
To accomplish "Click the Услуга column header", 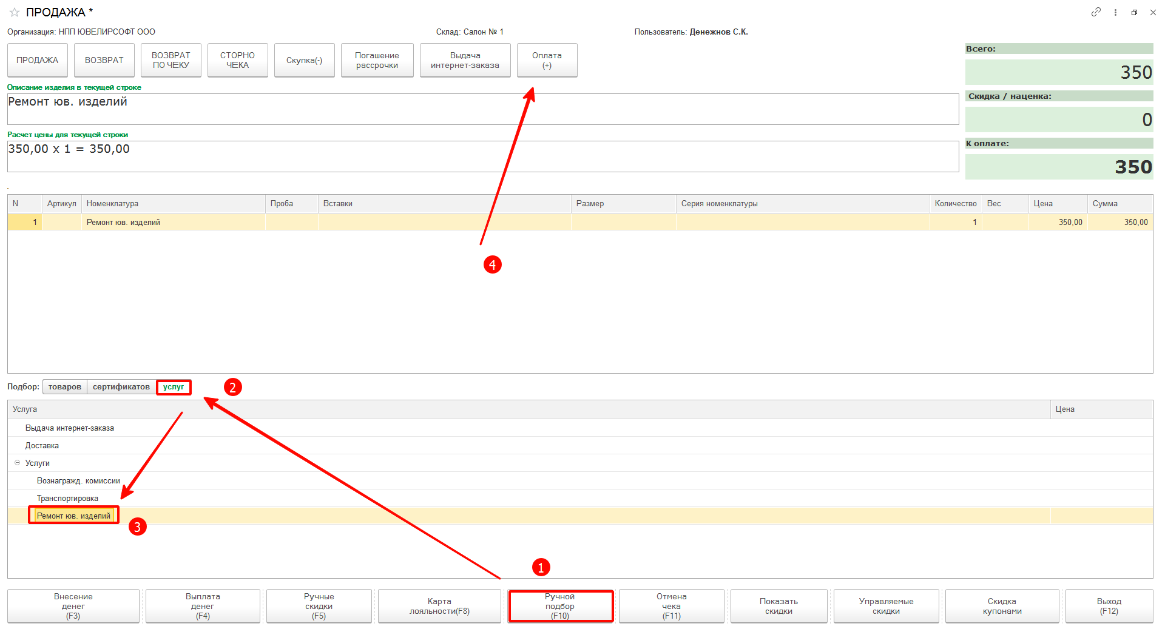I will coord(529,409).
